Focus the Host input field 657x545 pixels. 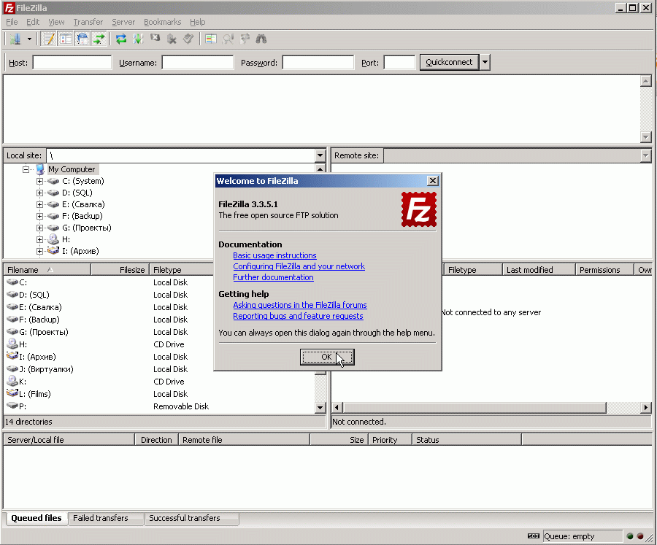pos(72,63)
